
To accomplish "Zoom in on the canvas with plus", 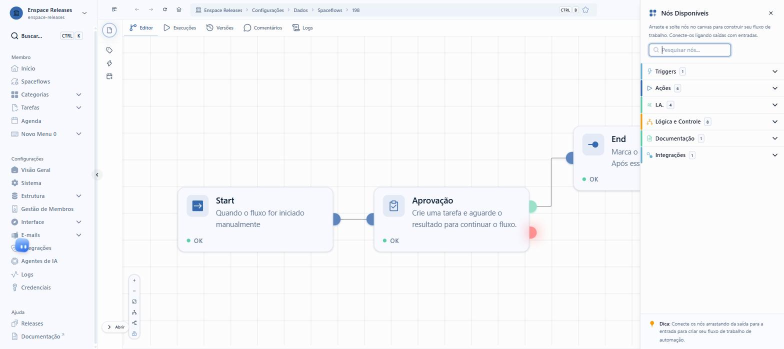I will [x=134, y=280].
